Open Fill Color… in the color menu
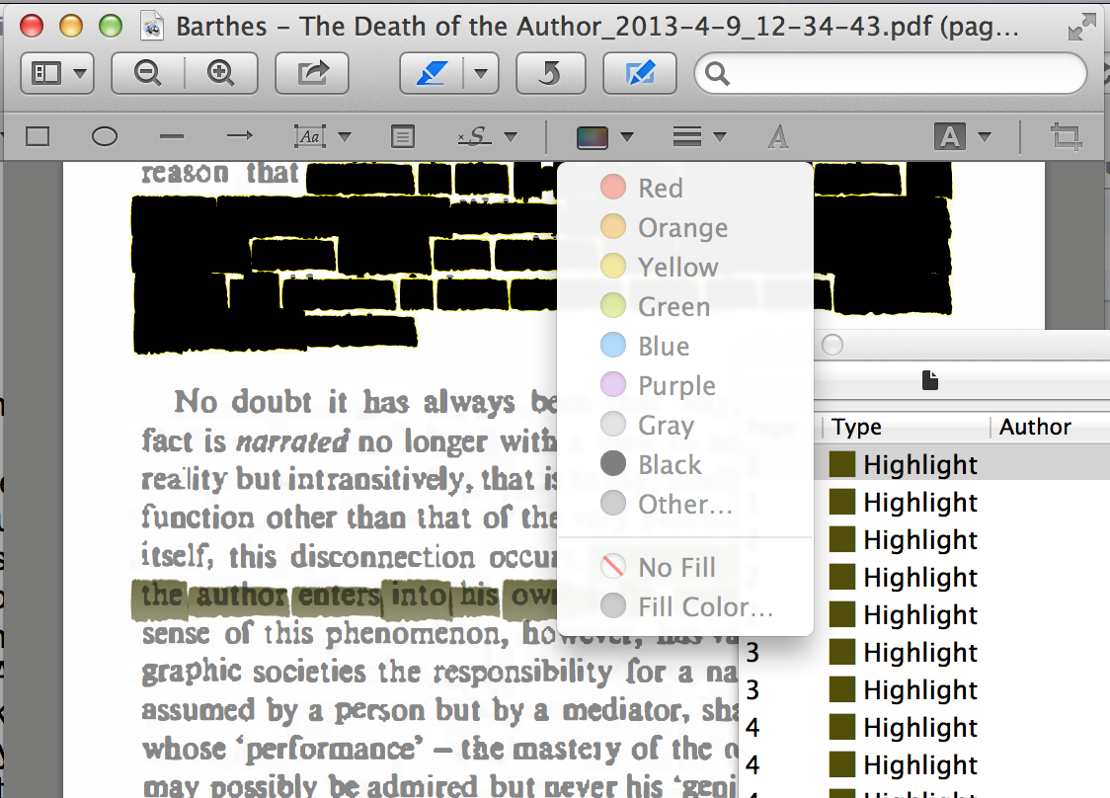 686,606
